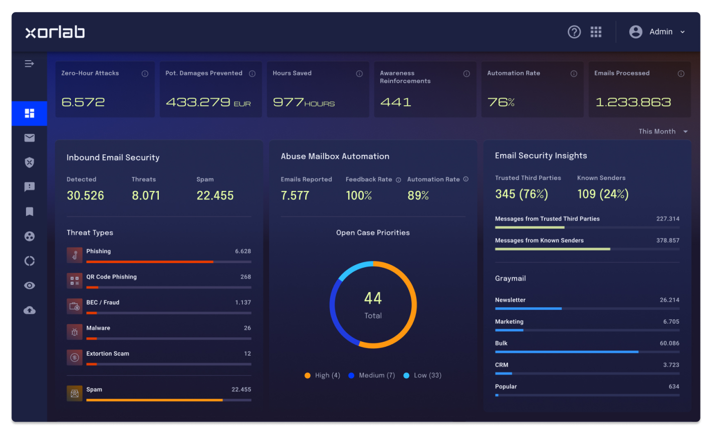
Task: Click the Malware bug icon
Action: point(75,332)
